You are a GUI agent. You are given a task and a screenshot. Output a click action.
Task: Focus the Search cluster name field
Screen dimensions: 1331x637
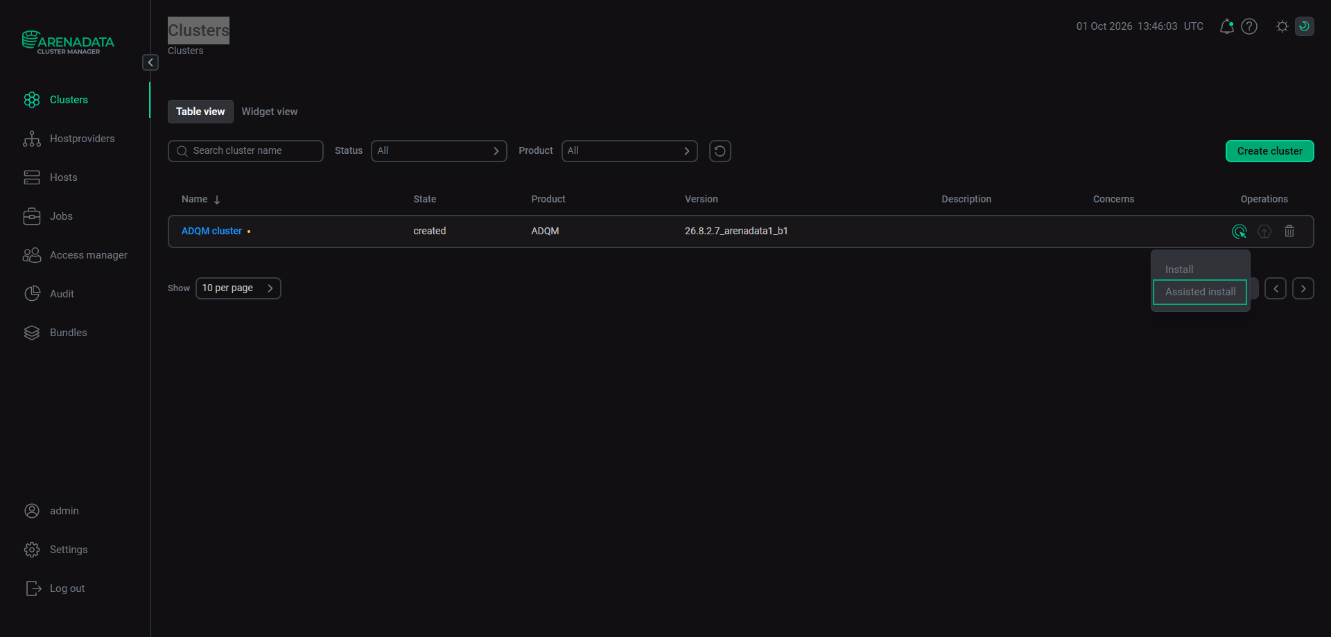[x=245, y=151]
